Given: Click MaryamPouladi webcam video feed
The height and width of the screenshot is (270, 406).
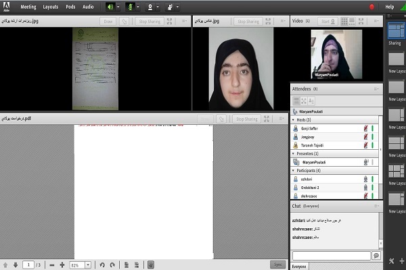Looking at the screenshot, I should pos(336,54).
